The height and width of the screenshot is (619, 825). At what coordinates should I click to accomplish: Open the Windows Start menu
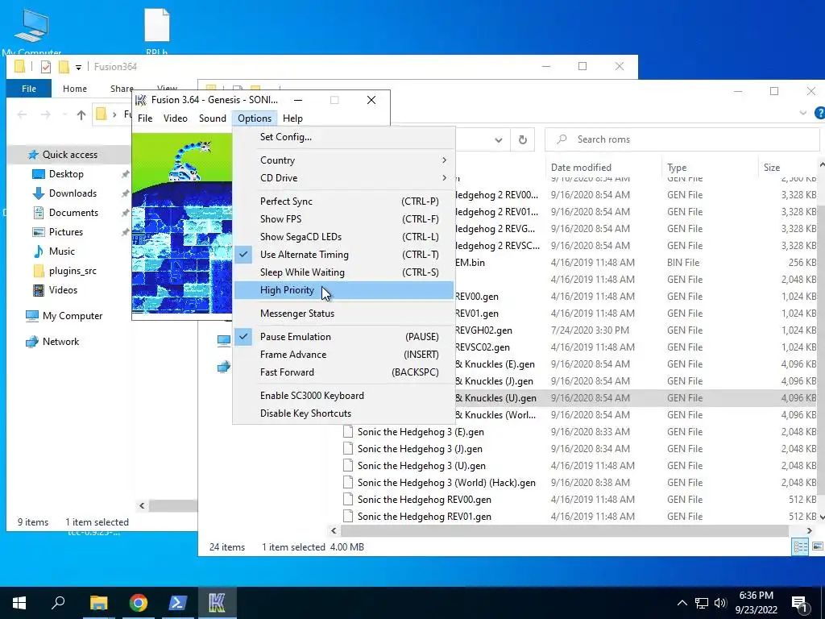point(19,603)
